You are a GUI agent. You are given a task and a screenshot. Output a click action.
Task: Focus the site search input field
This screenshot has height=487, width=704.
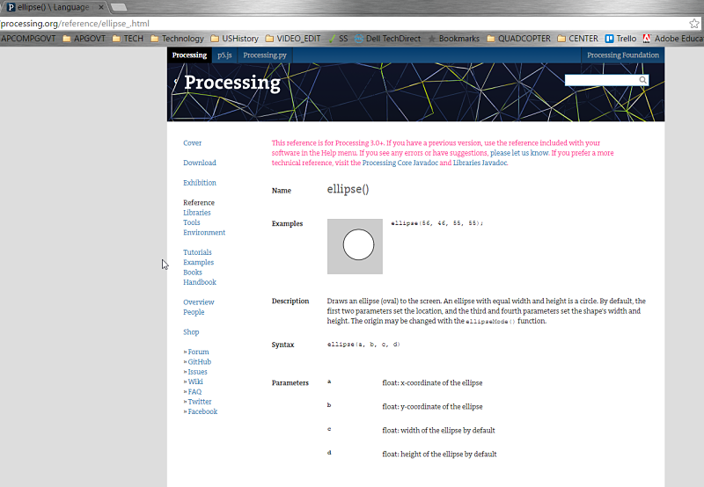click(602, 80)
